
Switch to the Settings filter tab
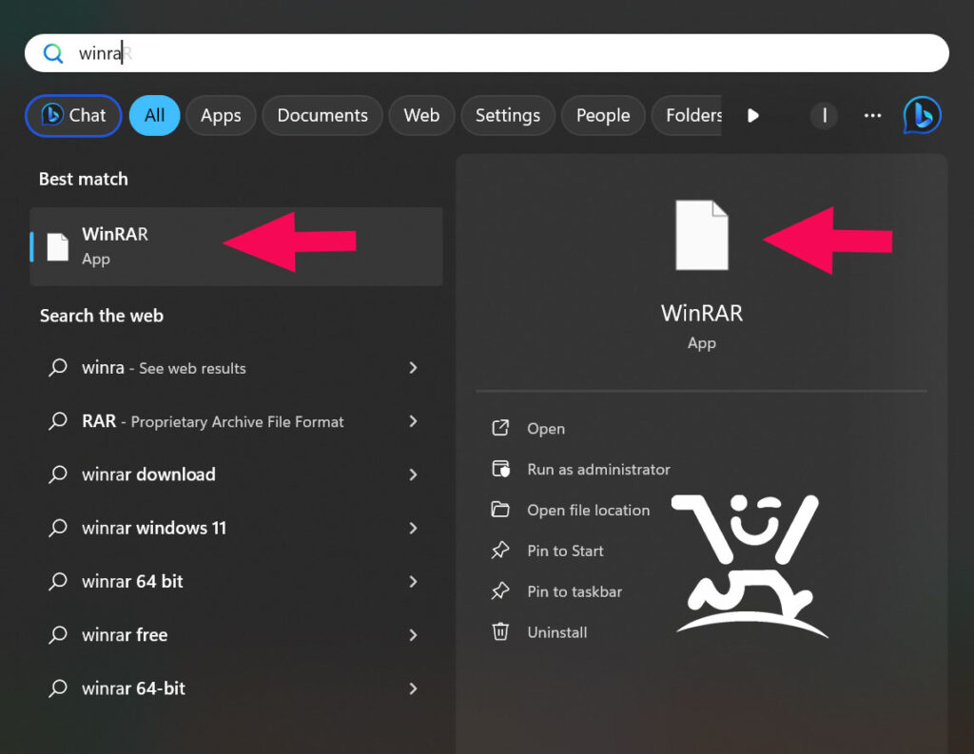point(508,115)
